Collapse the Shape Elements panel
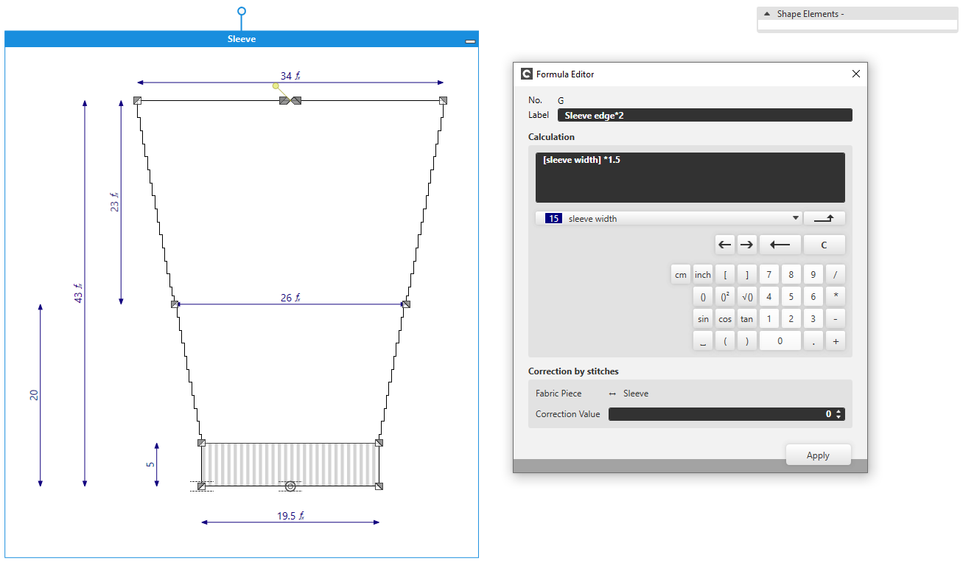The height and width of the screenshot is (563, 963). (766, 14)
